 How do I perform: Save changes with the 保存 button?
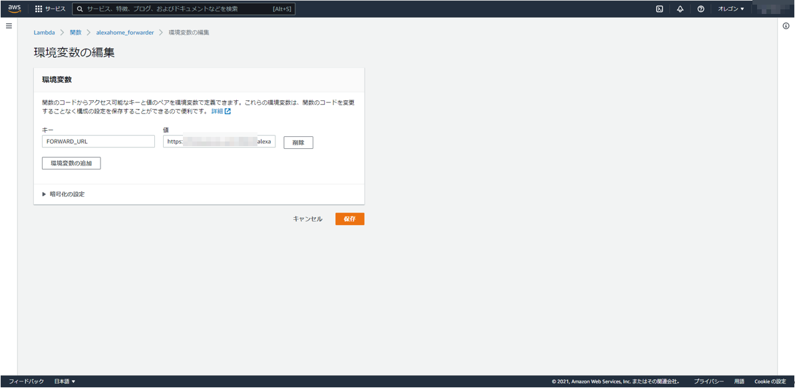coord(350,219)
